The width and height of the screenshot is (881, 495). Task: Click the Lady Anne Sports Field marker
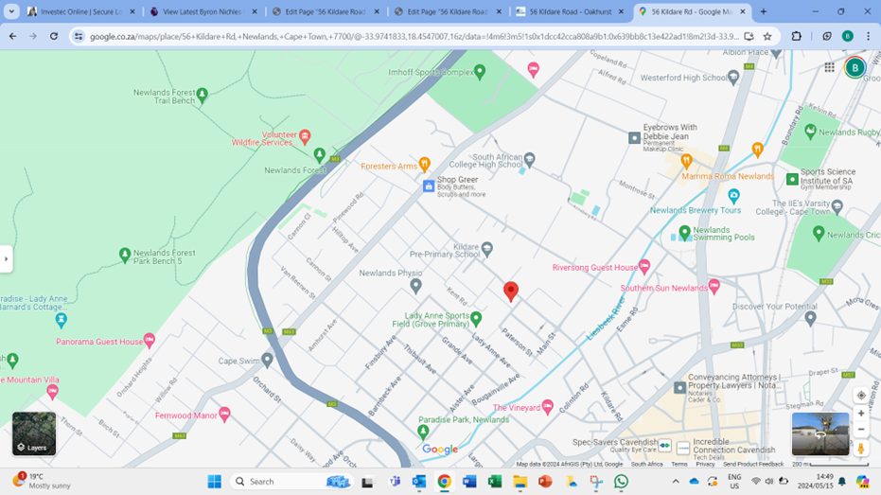(477, 319)
